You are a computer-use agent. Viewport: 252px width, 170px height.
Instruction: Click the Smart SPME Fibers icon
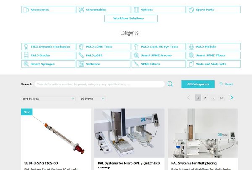192,55
